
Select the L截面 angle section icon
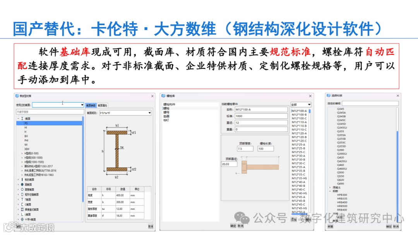pos(22,214)
